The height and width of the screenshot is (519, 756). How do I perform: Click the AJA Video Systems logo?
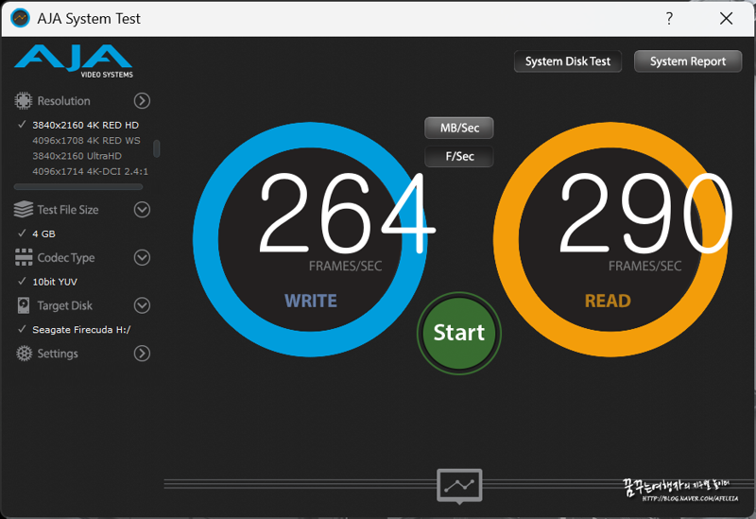pos(74,61)
